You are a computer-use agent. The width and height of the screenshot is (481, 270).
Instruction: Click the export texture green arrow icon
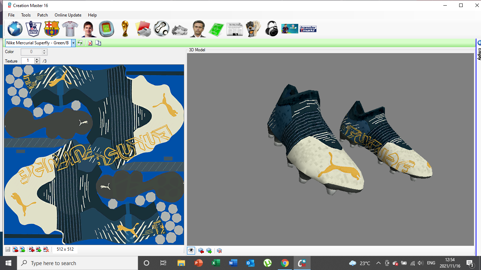pos(23,249)
